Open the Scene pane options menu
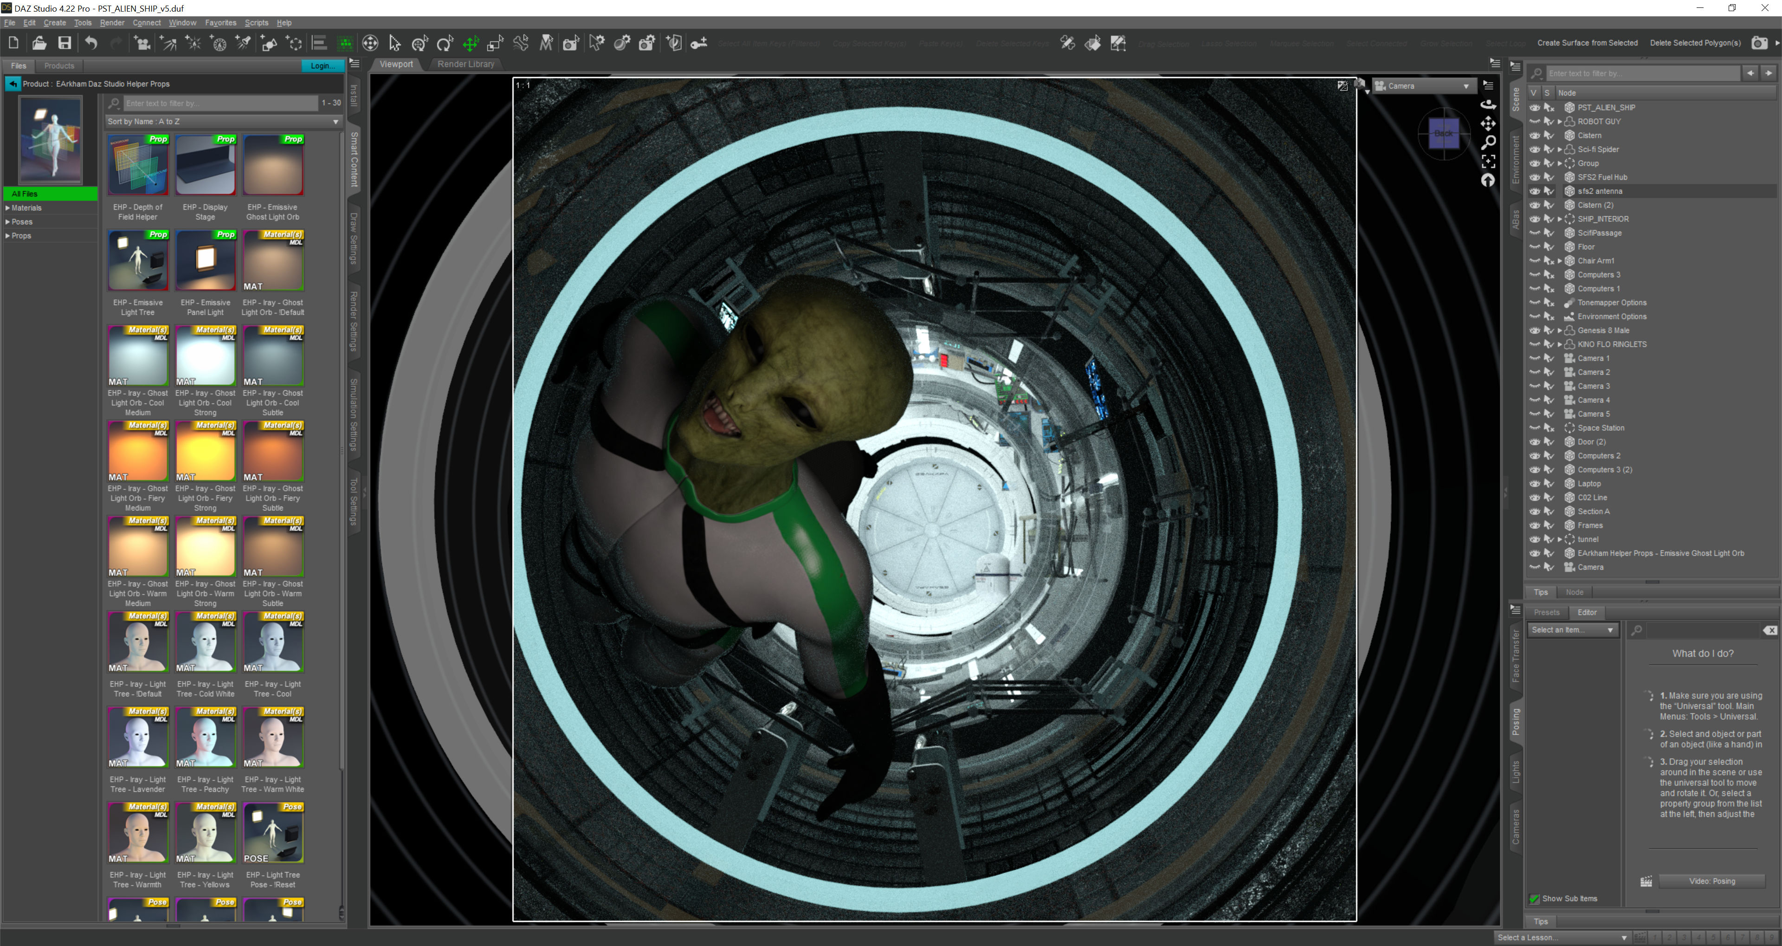The image size is (1782, 946). pos(1516,66)
